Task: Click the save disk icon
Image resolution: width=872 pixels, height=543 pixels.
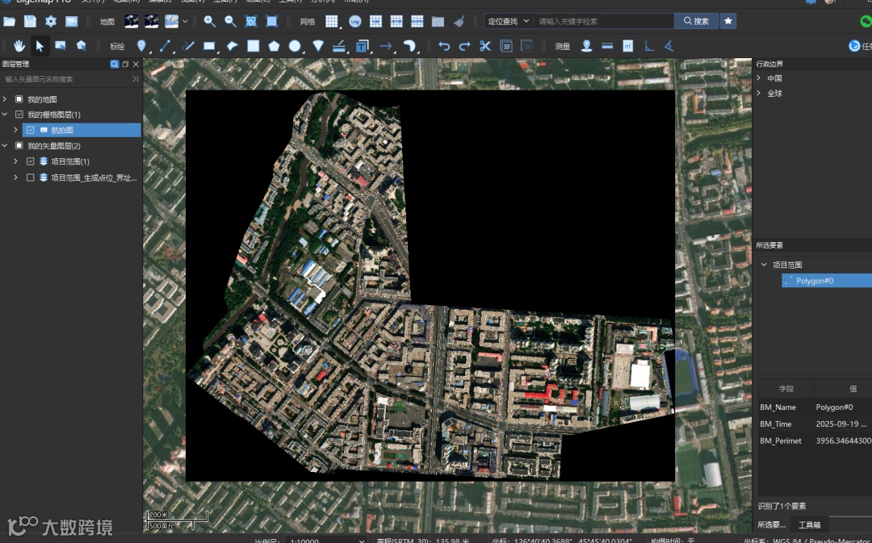Action: [x=30, y=22]
